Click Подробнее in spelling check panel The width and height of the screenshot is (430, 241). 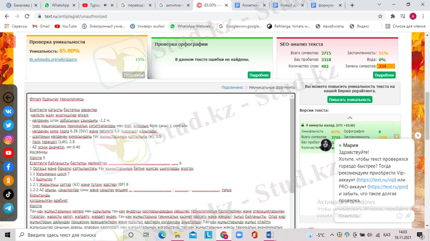259,75
